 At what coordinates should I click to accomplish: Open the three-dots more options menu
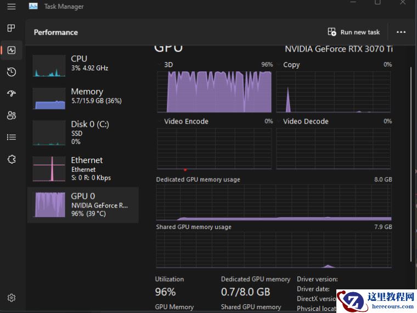(401, 32)
